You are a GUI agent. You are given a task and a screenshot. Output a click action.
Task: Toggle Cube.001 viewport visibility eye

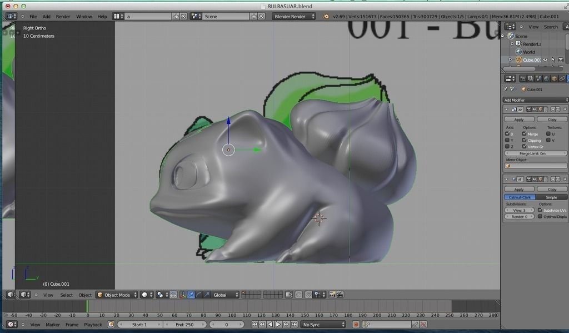(545, 59)
